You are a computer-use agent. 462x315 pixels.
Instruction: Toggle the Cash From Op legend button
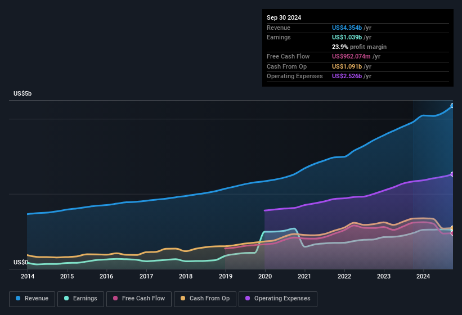pos(205,299)
